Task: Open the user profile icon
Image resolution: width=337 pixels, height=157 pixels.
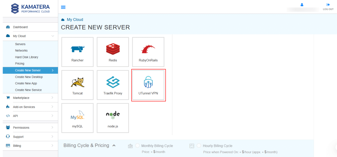Action: tap(302, 5)
